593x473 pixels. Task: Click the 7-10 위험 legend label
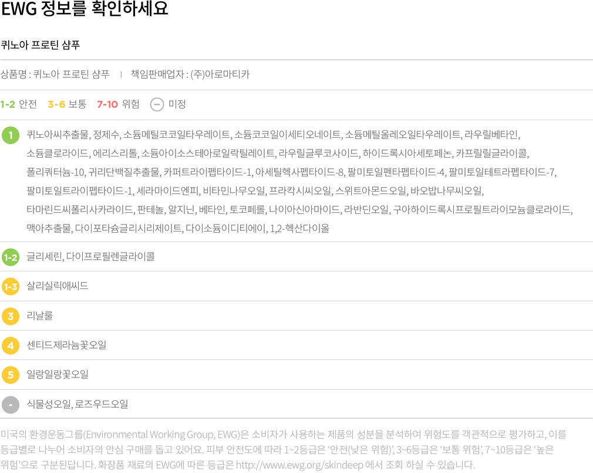[x=118, y=105]
